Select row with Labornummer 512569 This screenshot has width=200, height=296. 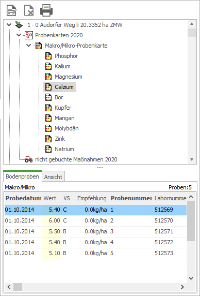(96, 210)
